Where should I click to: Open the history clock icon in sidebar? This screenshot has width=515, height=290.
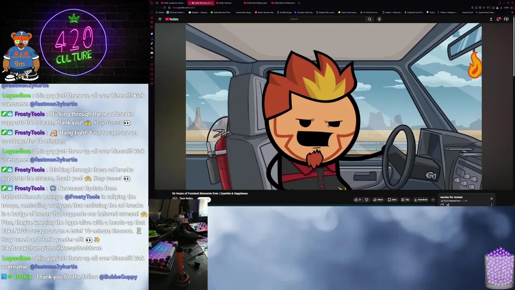pyautogui.click(x=152, y=74)
